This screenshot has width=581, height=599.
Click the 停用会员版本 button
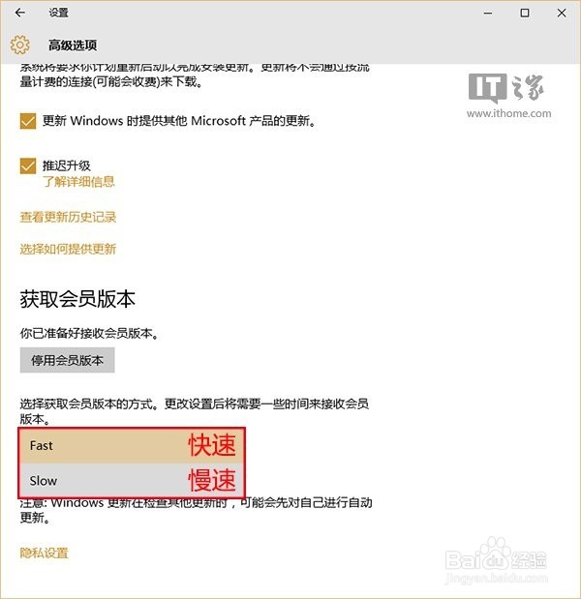(x=67, y=360)
